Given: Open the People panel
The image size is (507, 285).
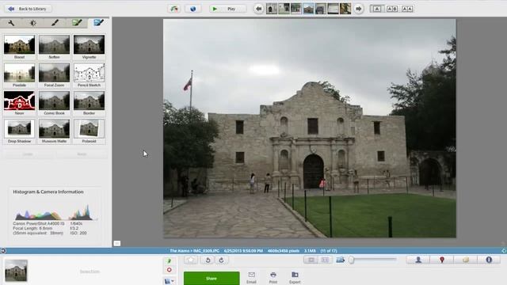Looking at the screenshot, I should point(418,260).
